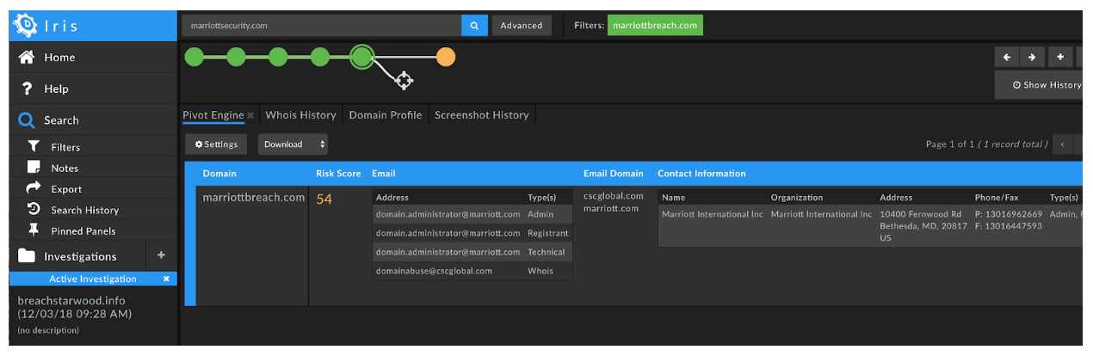This screenshot has width=1093, height=356.
Task: Click the marriottbreach.com filter tag
Action: 655,26
